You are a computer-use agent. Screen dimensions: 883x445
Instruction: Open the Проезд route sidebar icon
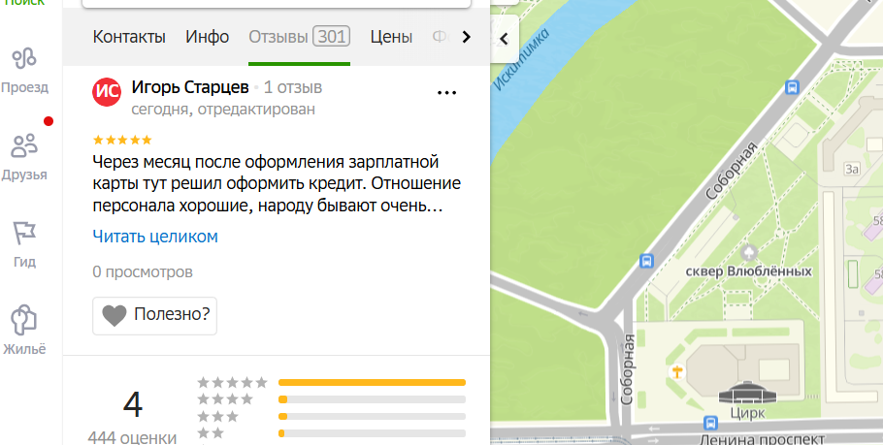point(24,70)
